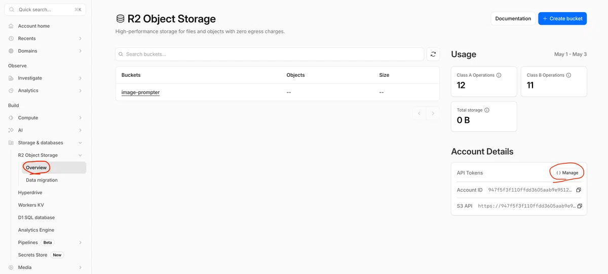
Task: Copy the S3 API URL
Action: point(580,206)
